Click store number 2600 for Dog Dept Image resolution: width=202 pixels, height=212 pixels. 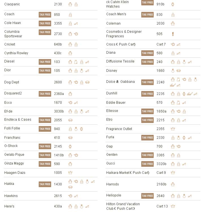(58, 82)
